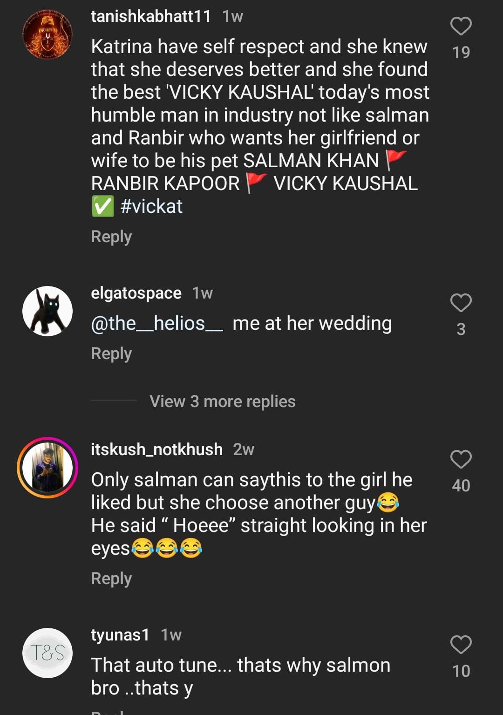Image resolution: width=503 pixels, height=715 pixels.
Task: Like elgatospace's comment with heart icon
Action: [x=461, y=303]
